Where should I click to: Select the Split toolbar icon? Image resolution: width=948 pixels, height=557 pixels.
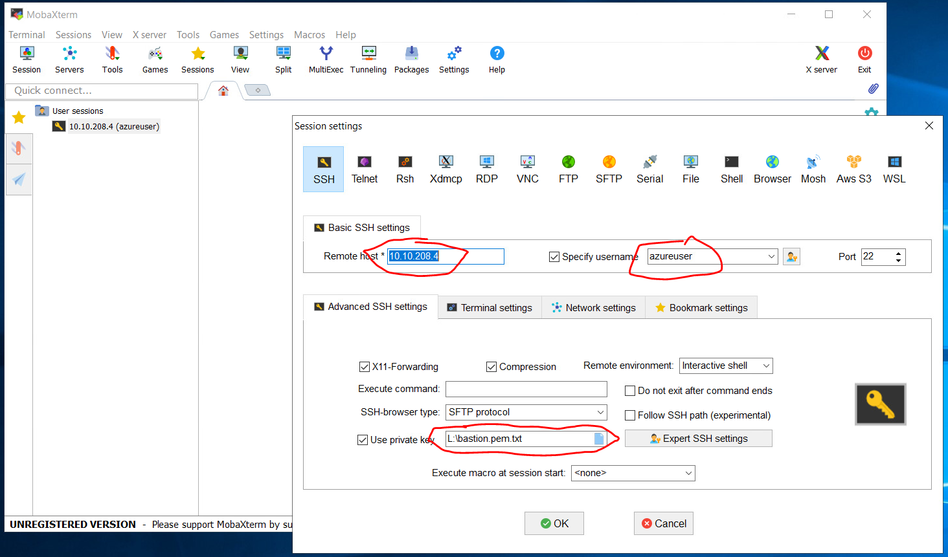tap(283, 60)
